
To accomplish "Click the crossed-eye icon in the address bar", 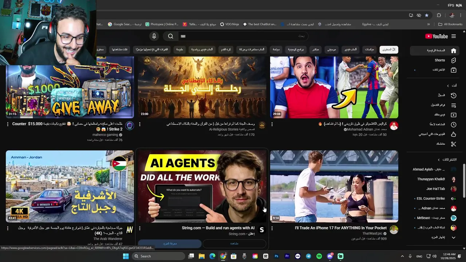I will [419, 15].
